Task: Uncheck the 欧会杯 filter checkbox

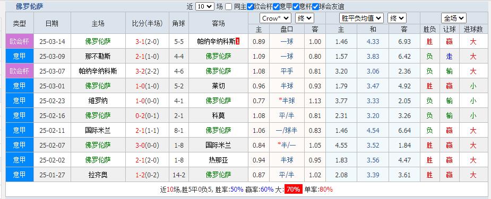Action: pyautogui.click(x=250, y=6)
